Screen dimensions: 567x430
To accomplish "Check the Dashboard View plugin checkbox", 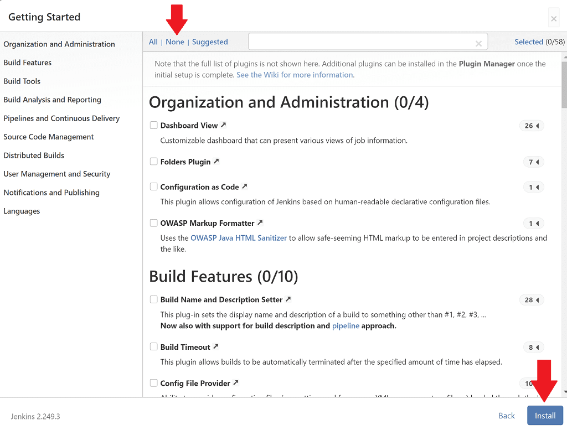I will click(153, 125).
